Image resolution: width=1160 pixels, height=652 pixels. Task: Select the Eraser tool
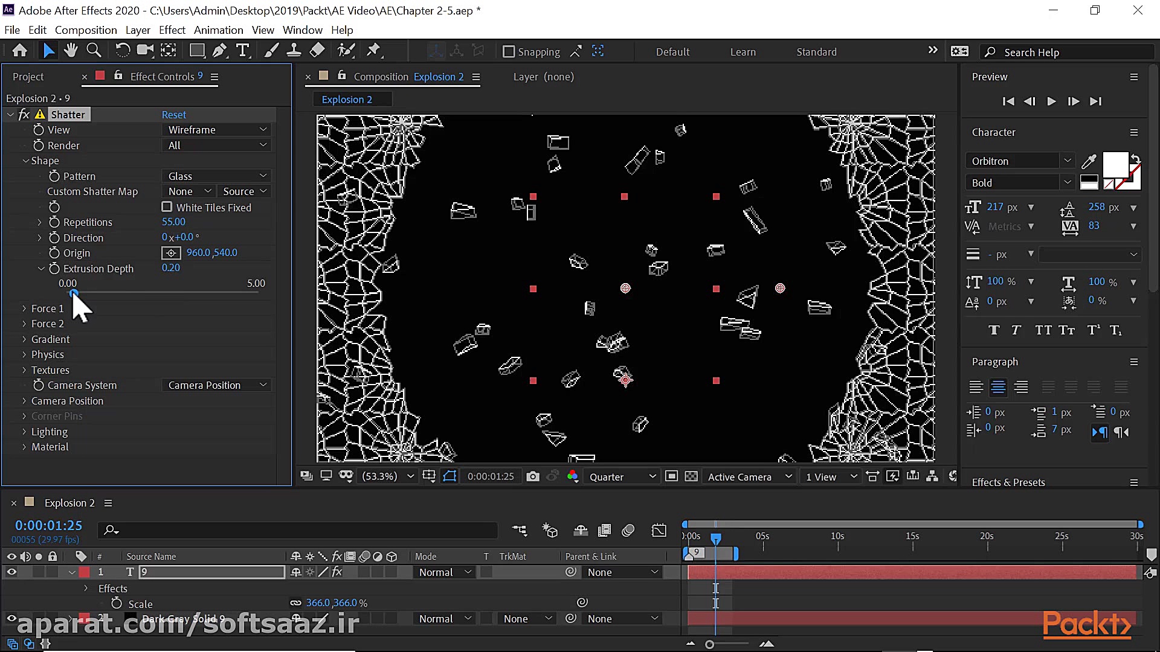point(317,51)
